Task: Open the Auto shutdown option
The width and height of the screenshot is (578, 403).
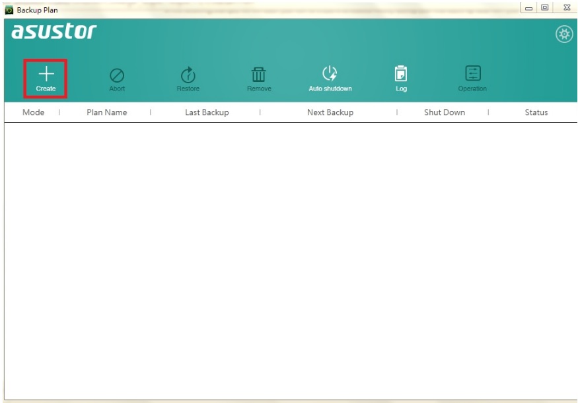Action: pyautogui.click(x=330, y=79)
